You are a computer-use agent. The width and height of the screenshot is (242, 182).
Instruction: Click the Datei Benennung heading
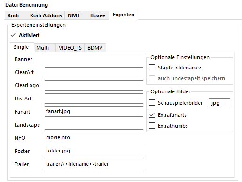[26, 5]
